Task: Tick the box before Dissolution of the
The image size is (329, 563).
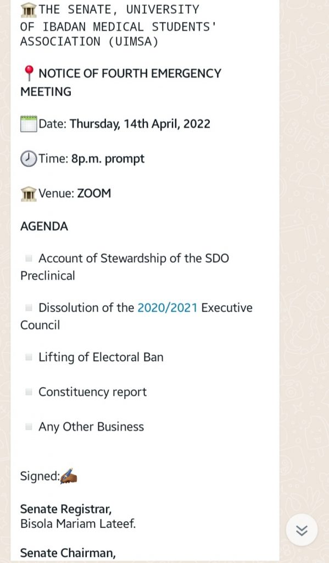Action: pyautogui.click(x=29, y=307)
